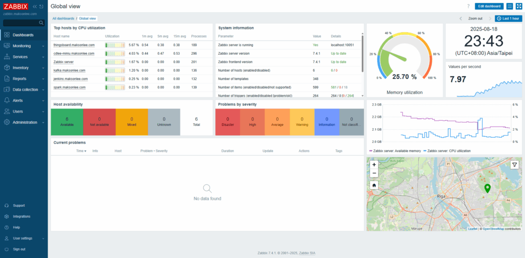
Task: Click the Leaflet attribution link
Action: tap(473, 229)
